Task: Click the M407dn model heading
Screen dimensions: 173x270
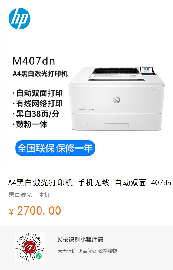Action: pyautogui.click(x=34, y=61)
